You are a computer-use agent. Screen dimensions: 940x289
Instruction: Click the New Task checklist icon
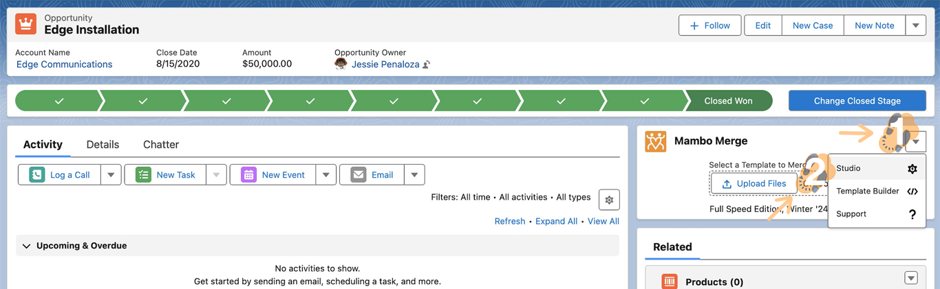pyautogui.click(x=143, y=175)
